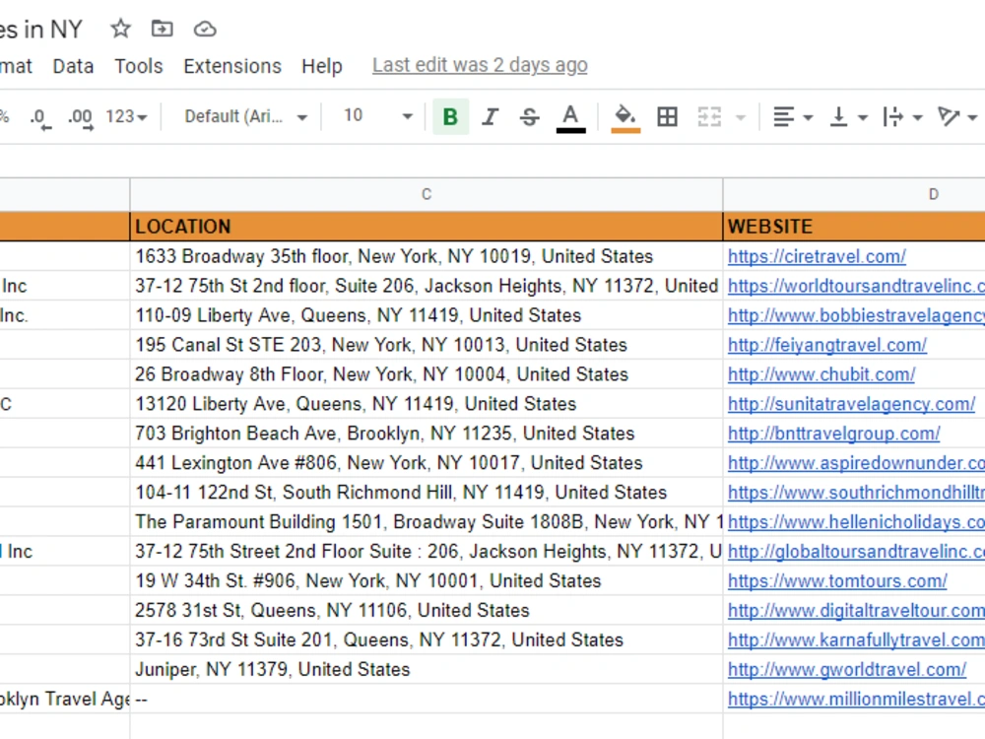Open gworldtravel.com link

point(847,670)
